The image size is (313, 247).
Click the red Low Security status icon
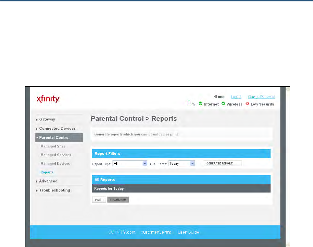[247, 103]
